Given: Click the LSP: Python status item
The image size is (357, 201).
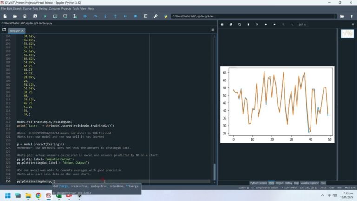Looking at the screenshot, I should [289, 188].
